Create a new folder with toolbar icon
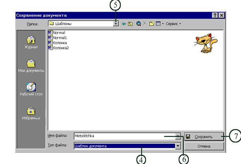The image size is (241, 164). pyautogui.click(x=151, y=24)
